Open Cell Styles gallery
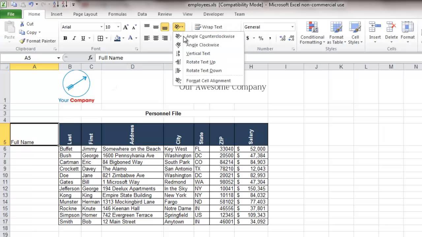 tap(355, 33)
